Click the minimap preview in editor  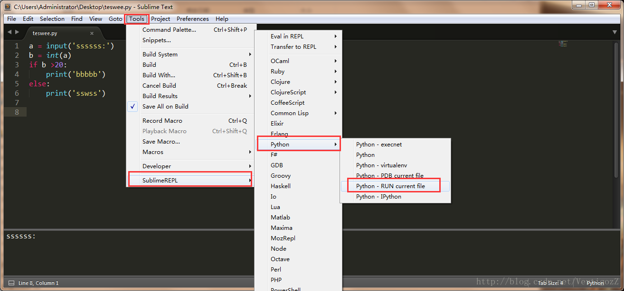(564, 44)
